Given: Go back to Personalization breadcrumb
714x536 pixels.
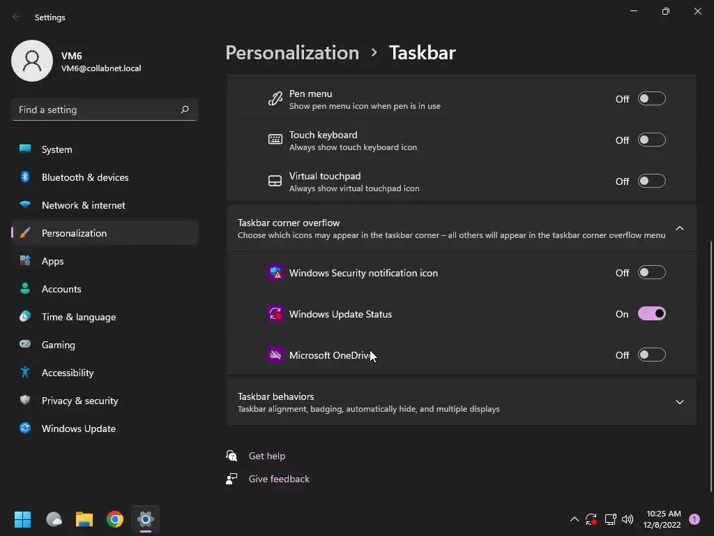Looking at the screenshot, I should 292,53.
